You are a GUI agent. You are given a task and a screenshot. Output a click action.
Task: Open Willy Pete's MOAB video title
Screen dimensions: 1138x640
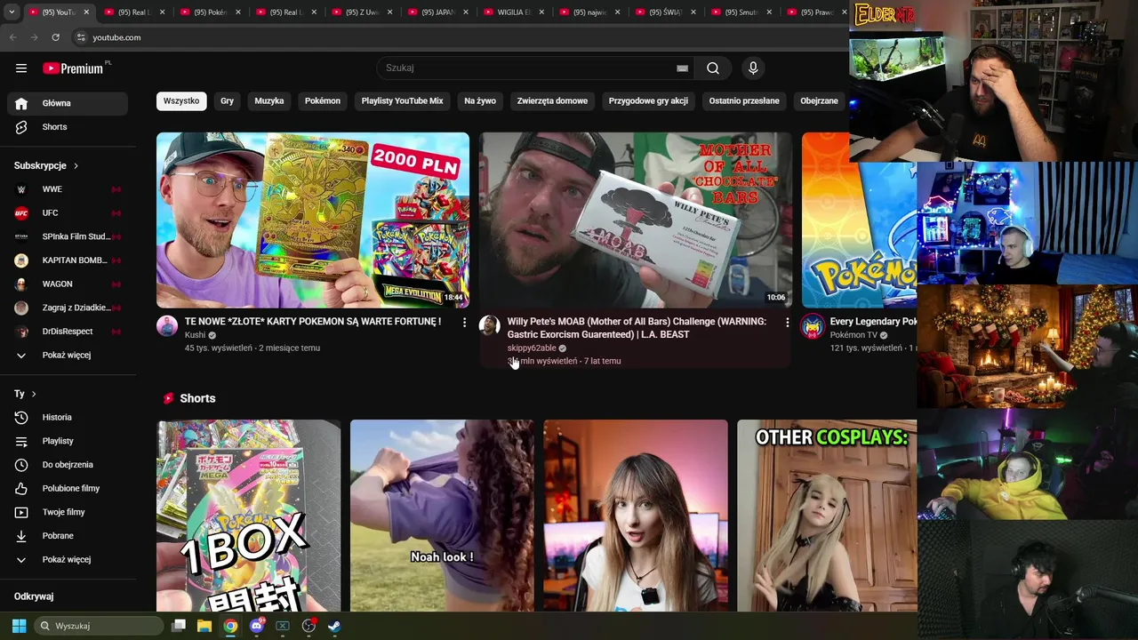click(637, 328)
